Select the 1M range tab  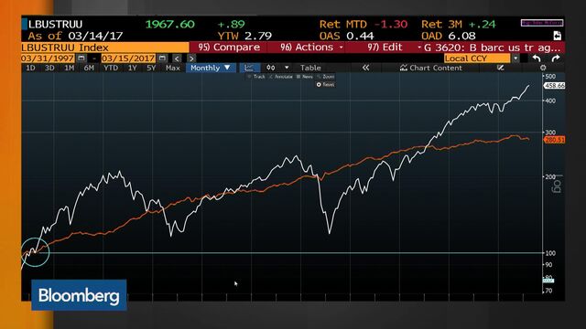[70, 68]
